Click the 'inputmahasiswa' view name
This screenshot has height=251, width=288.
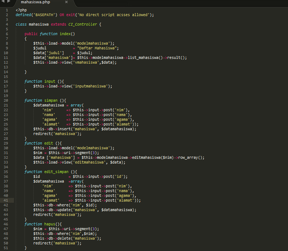(92, 86)
